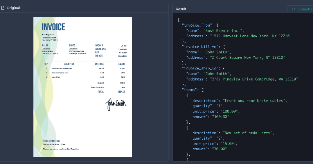
Task: Click the TOTAL amount $154.06 on invoice
Action: coord(121,92)
